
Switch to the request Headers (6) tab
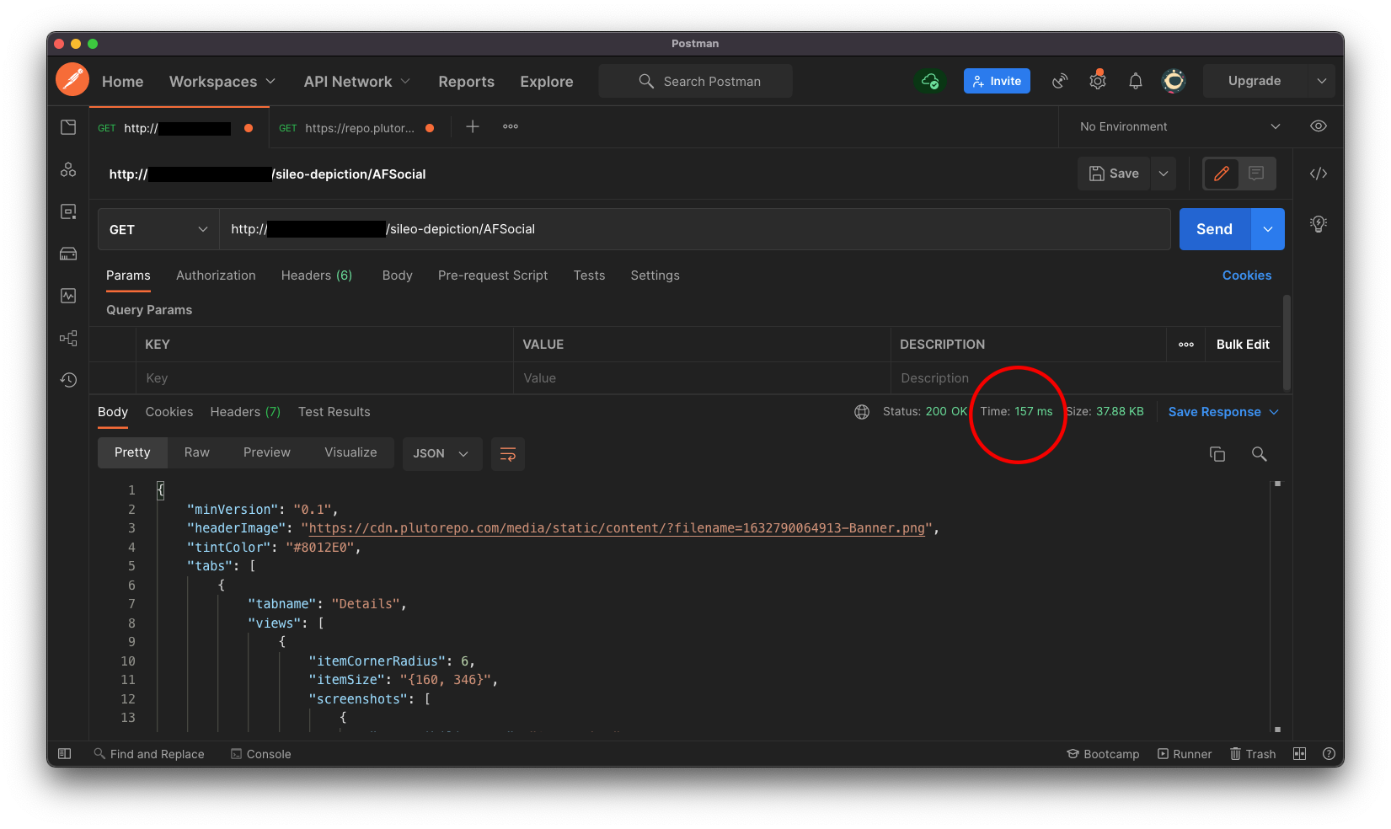tap(317, 275)
